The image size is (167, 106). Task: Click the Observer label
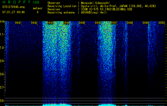pos(54,3)
